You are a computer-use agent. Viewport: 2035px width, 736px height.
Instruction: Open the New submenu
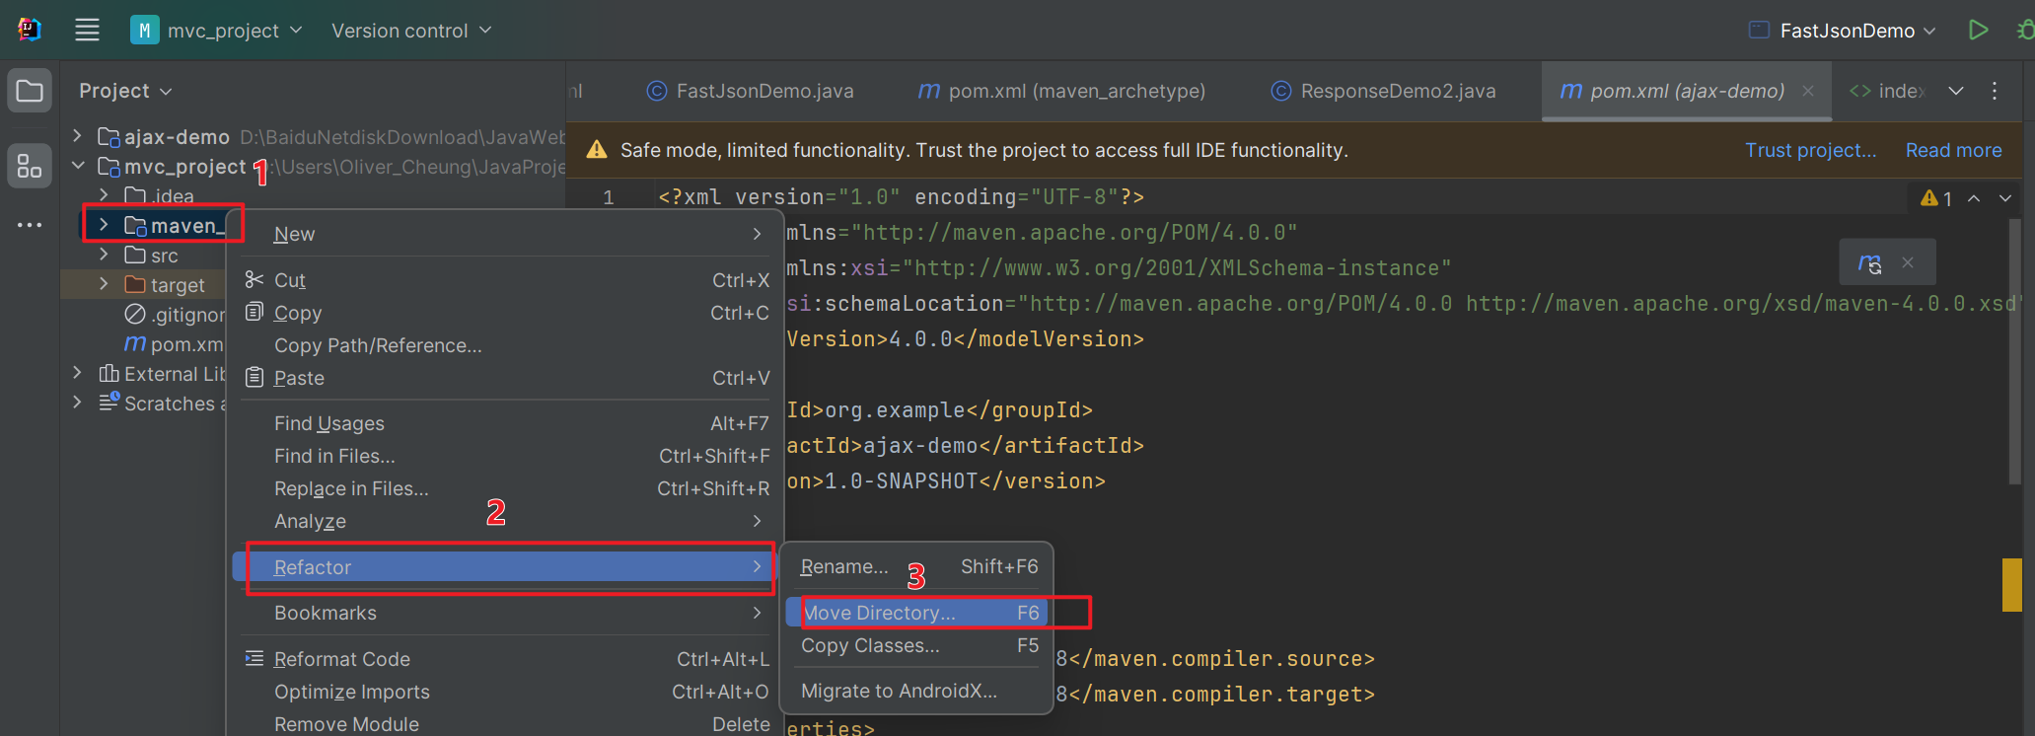505,234
